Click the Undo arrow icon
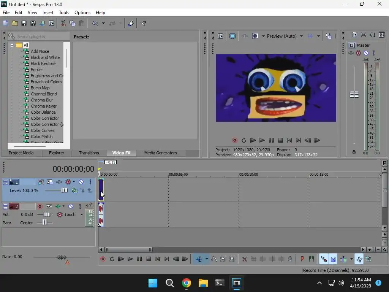Image resolution: width=389 pixels, height=292 pixels. pos(95,23)
